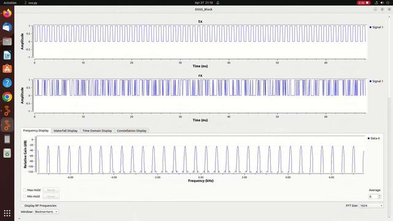The height and width of the screenshot is (221, 393).
Task: Switch to the Waterfall Display tab
Action: tap(66, 131)
